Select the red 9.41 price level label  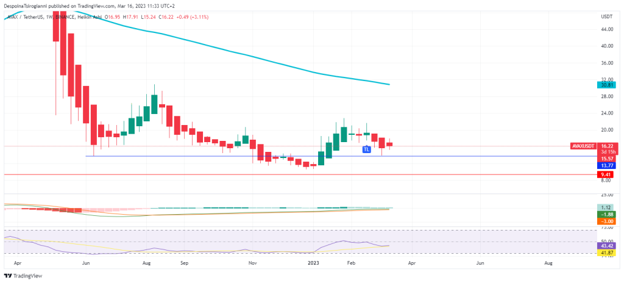[x=606, y=174]
